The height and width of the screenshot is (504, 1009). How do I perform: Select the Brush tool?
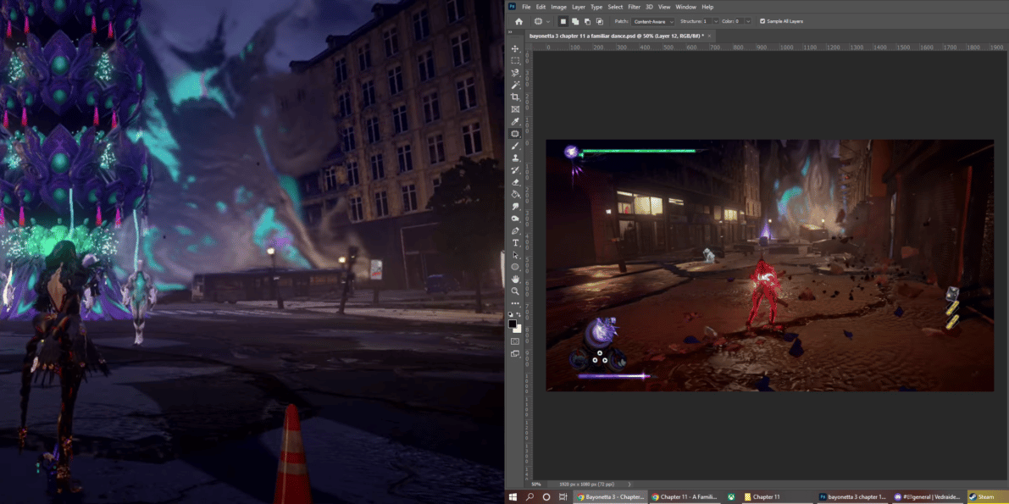click(515, 147)
